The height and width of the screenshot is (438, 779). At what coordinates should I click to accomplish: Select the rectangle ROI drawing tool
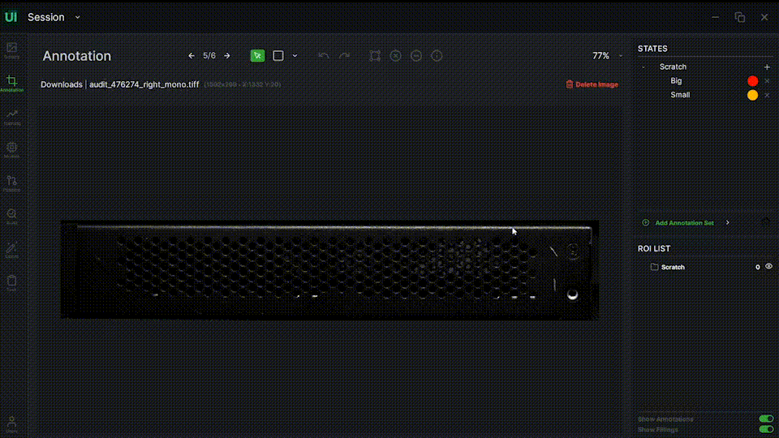[278, 56]
